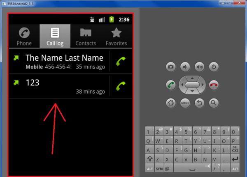Viewport: 247px width, 177px height.
Task: Open the 123 call log entry
Action: click(x=59, y=86)
